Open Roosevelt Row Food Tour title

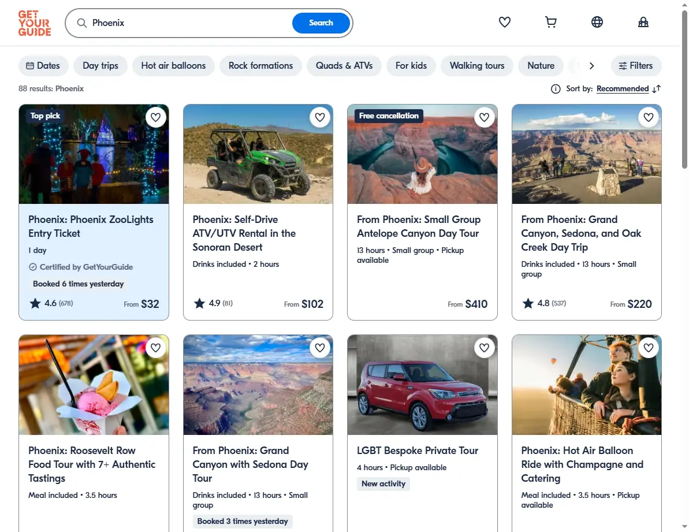coord(92,464)
